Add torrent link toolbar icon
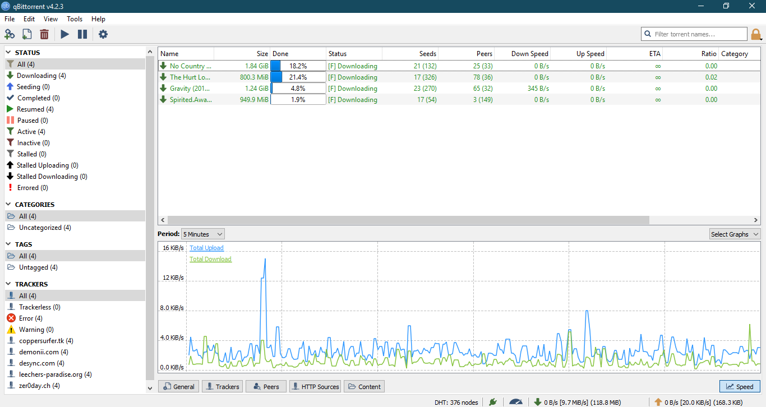Image resolution: width=766 pixels, height=407 pixels. point(10,34)
